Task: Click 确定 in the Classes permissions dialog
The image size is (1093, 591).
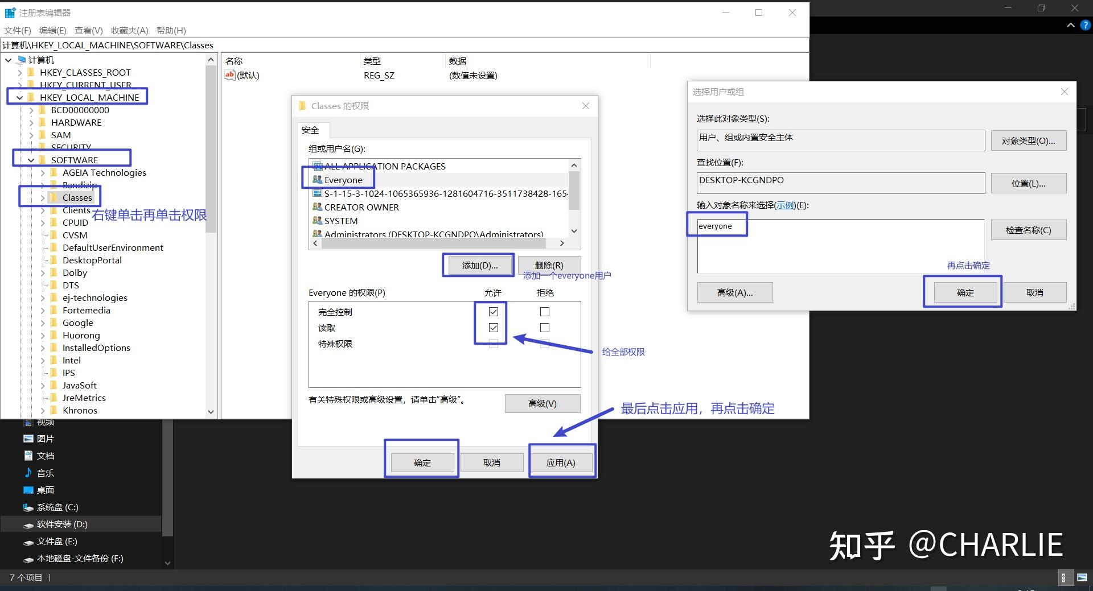Action: 422,462
